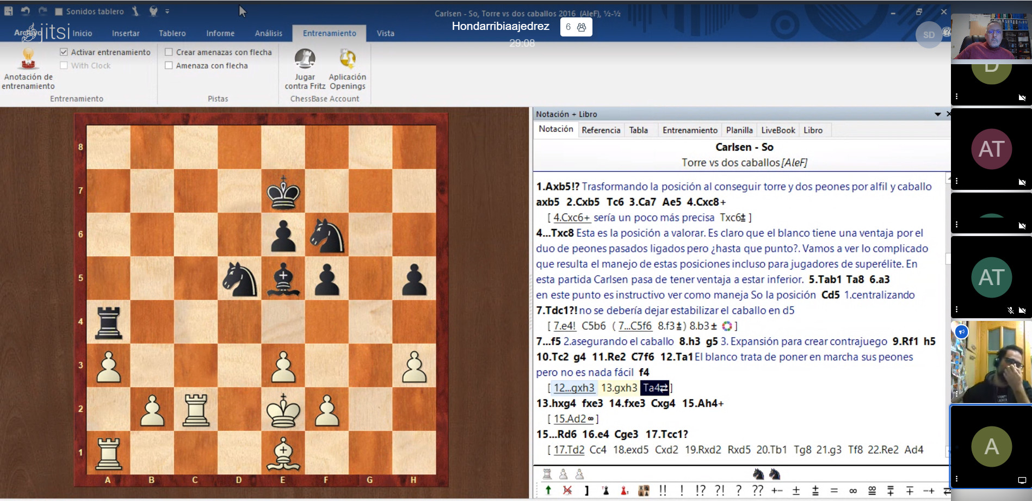Viewport: 1032px width, 501px height.
Task: Click the white king on e2
Action: [x=283, y=410]
